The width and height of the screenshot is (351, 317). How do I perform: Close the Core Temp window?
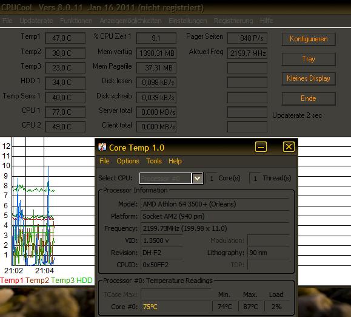click(289, 147)
